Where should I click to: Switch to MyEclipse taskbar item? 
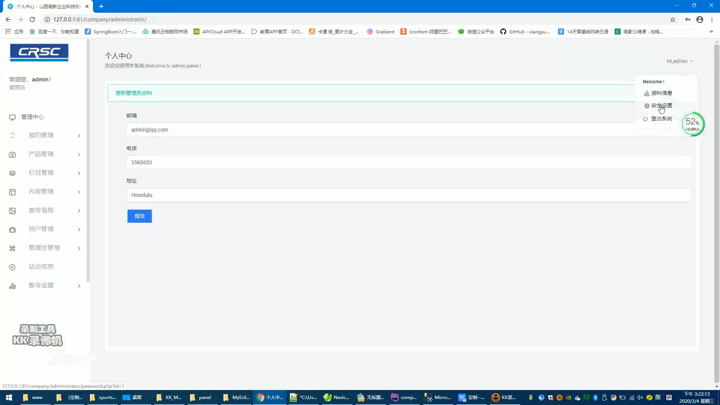tap(236, 397)
